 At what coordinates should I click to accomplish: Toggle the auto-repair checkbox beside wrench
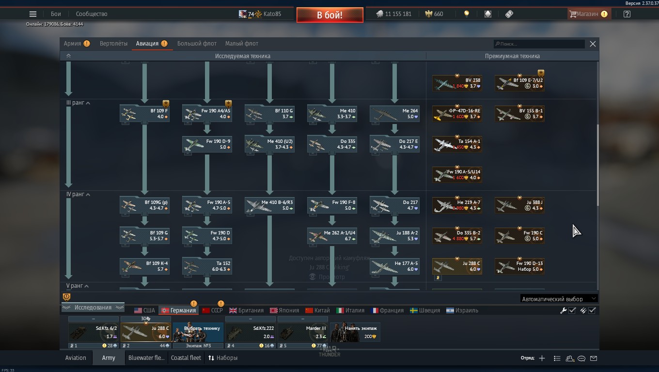(572, 310)
